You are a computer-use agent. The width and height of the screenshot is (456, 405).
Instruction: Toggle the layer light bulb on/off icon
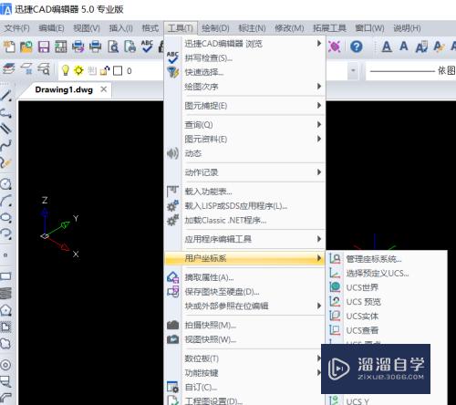[66, 70]
